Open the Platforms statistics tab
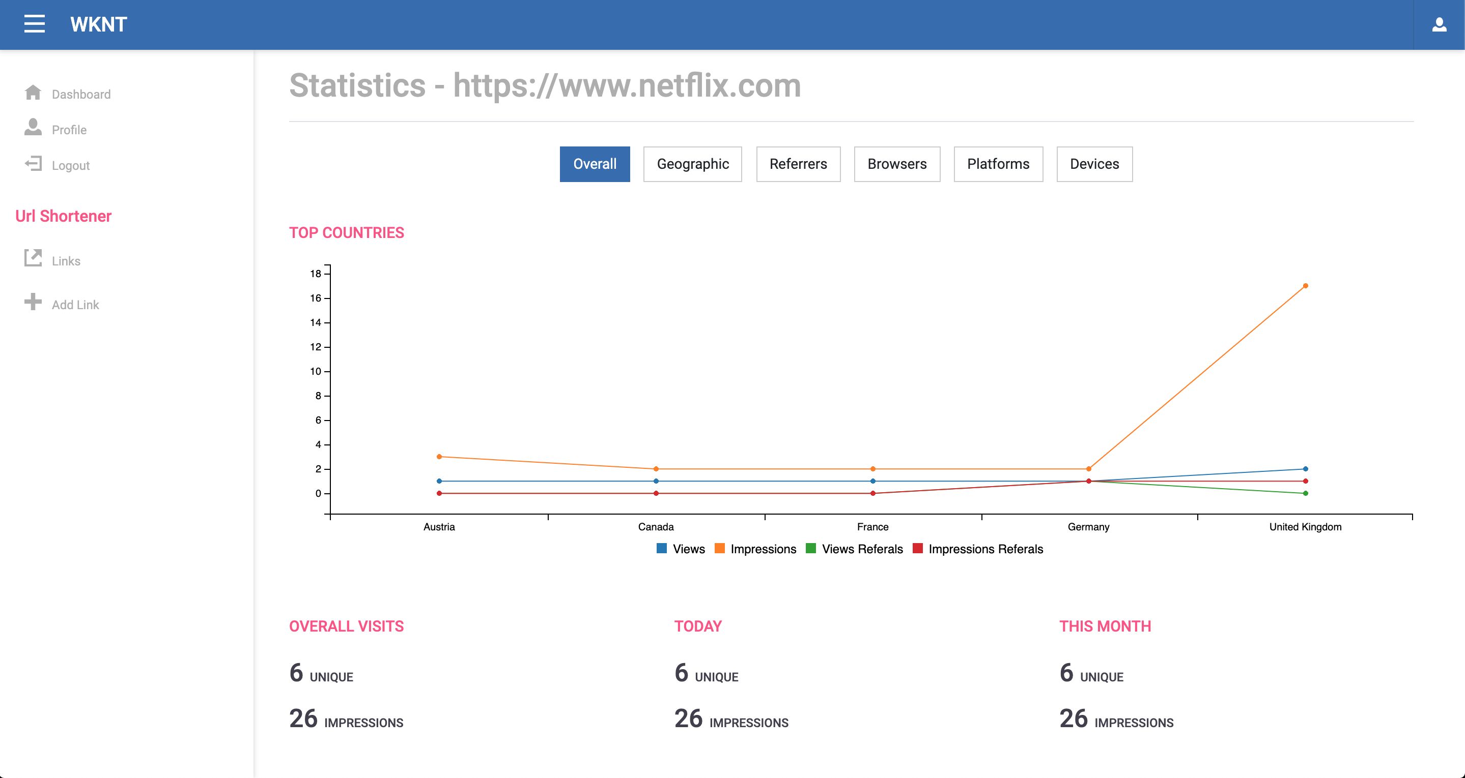Screen dimensions: 1465x778 [998, 164]
